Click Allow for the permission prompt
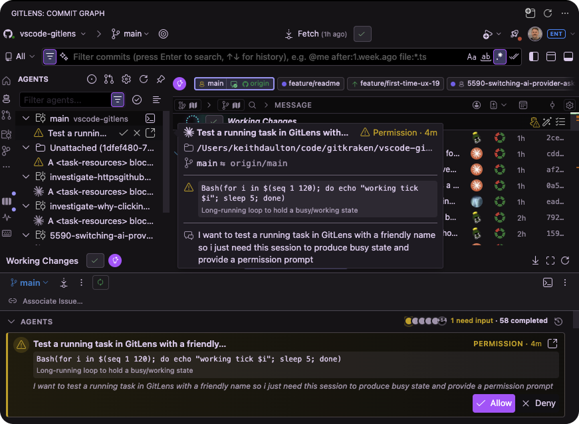579x424 pixels. click(x=494, y=403)
